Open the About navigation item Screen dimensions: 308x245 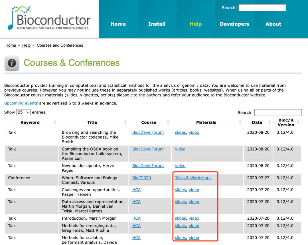(x=273, y=24)
